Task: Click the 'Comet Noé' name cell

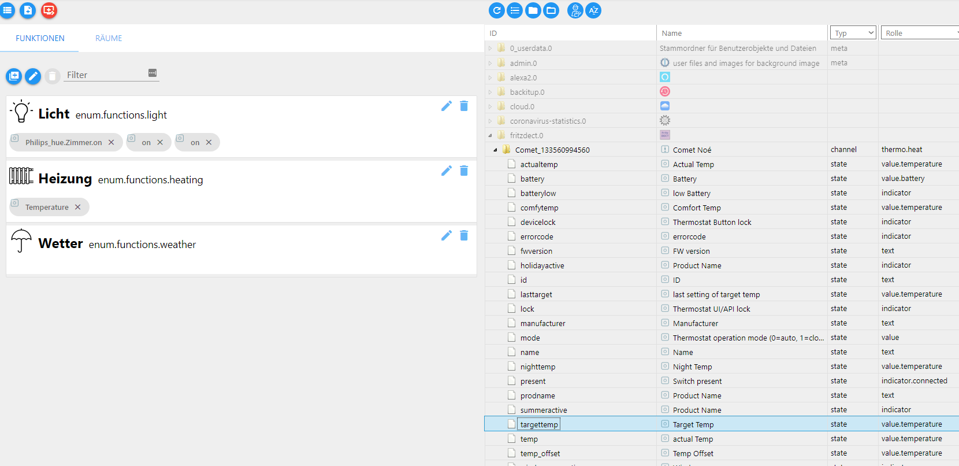Action: click(692, 150)
